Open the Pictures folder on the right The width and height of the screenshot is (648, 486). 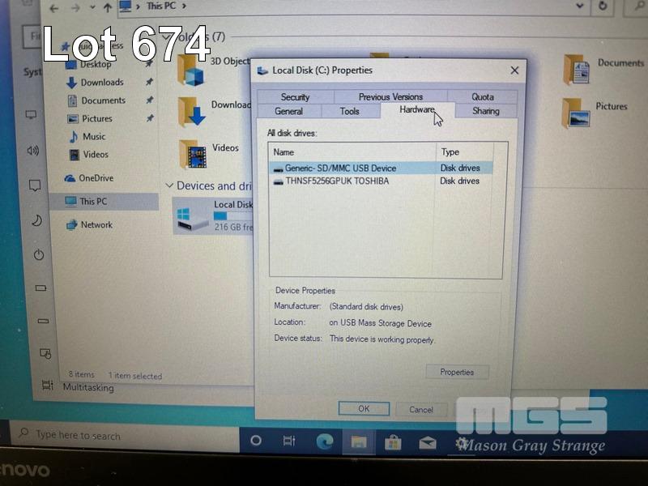(576, 113)
